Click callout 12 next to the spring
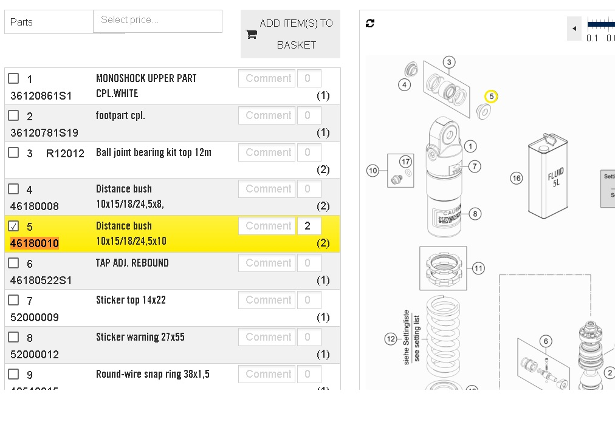615x436 pixels. (391, 339)
